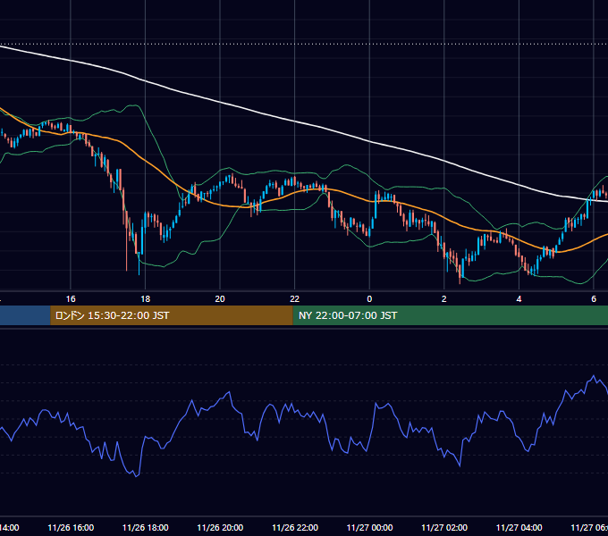Click the 11/27 00:00 date label
This screenshot has height=536, width=608.
point(369,527)
